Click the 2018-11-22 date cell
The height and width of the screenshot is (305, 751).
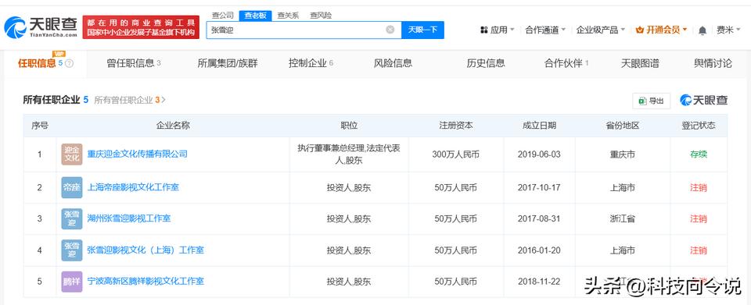[x=539, y=282]
